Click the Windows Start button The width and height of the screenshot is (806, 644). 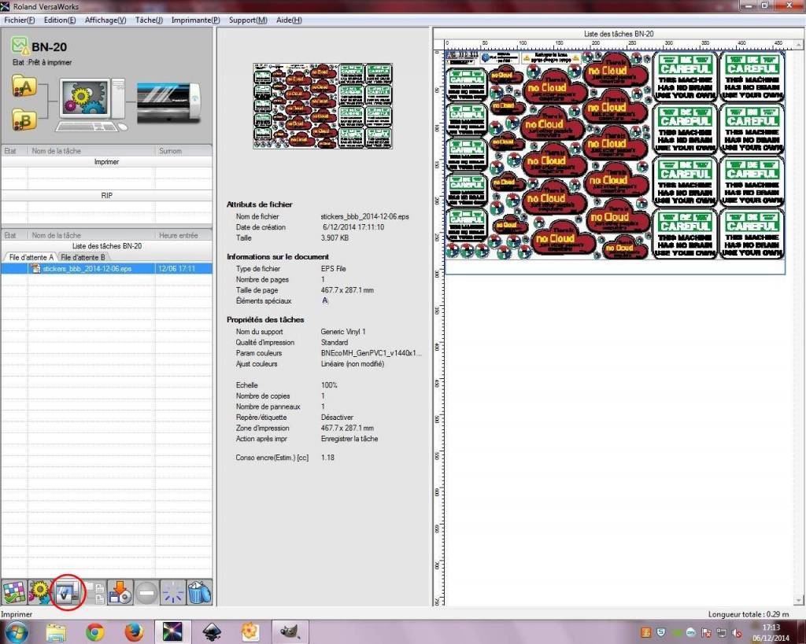click(17, 631)
